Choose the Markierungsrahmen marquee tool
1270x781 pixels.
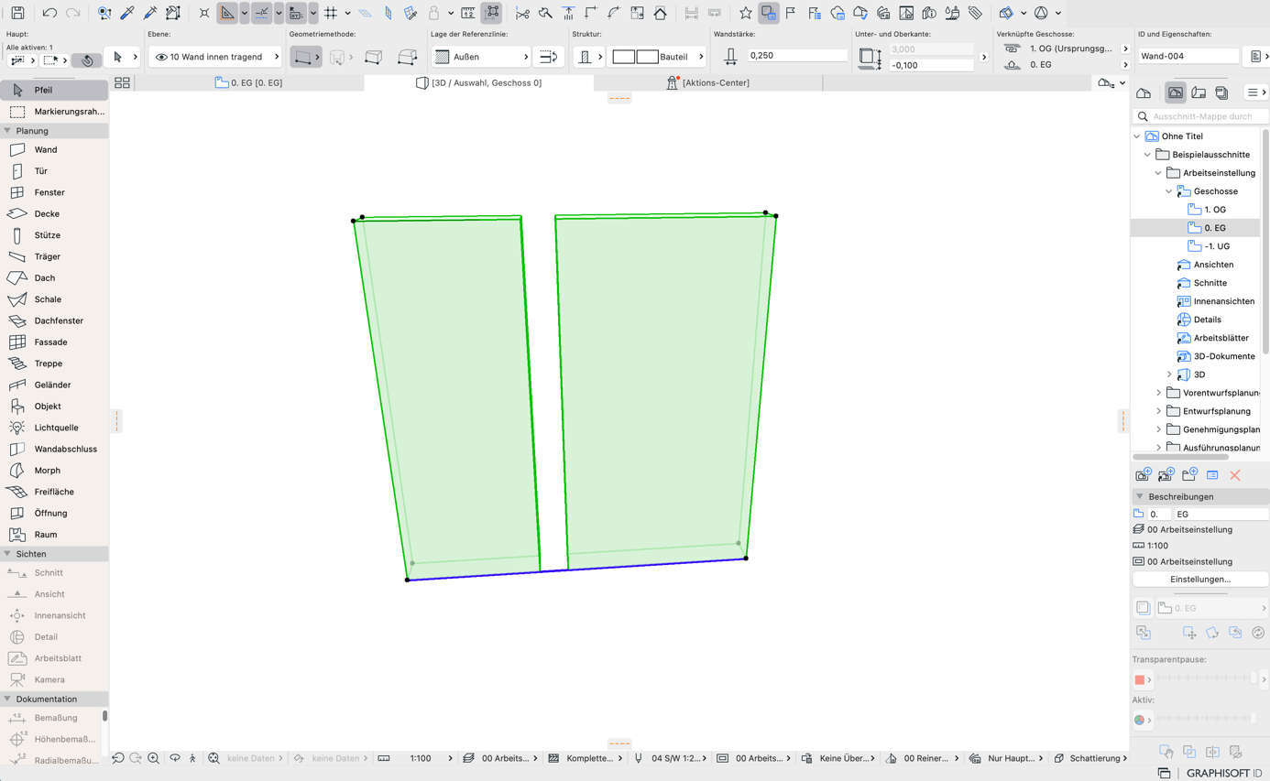point(54,112)
